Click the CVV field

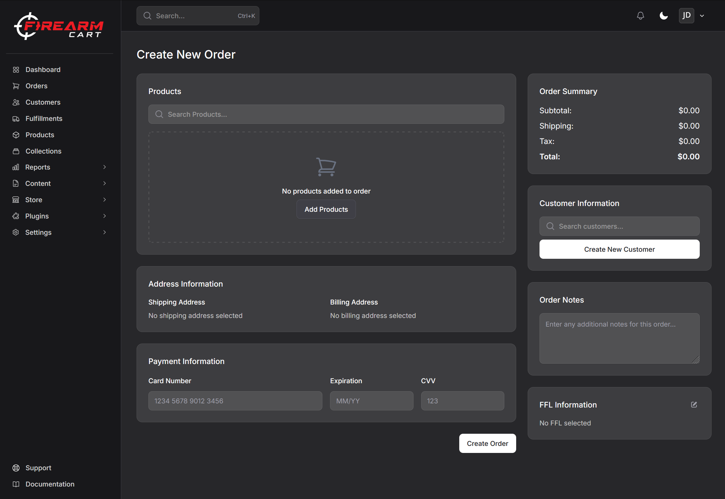point(463,401)
